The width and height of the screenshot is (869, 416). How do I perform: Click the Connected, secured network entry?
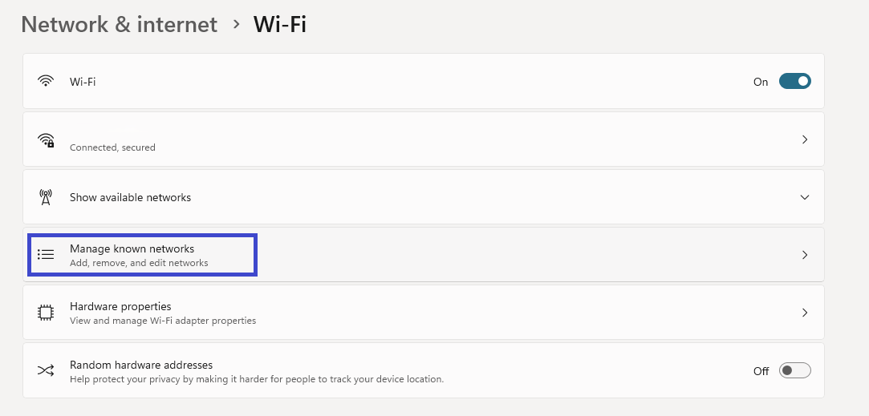[x=424, y=139]
